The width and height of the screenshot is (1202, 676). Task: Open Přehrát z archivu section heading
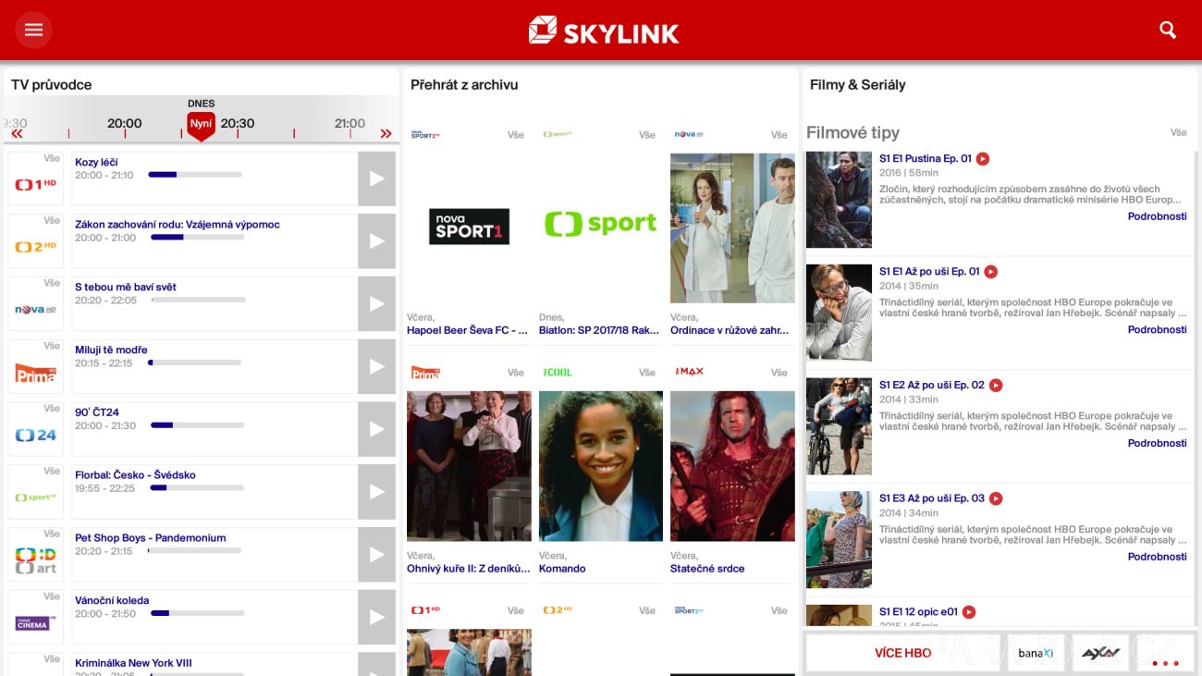(x=464, y=84)
